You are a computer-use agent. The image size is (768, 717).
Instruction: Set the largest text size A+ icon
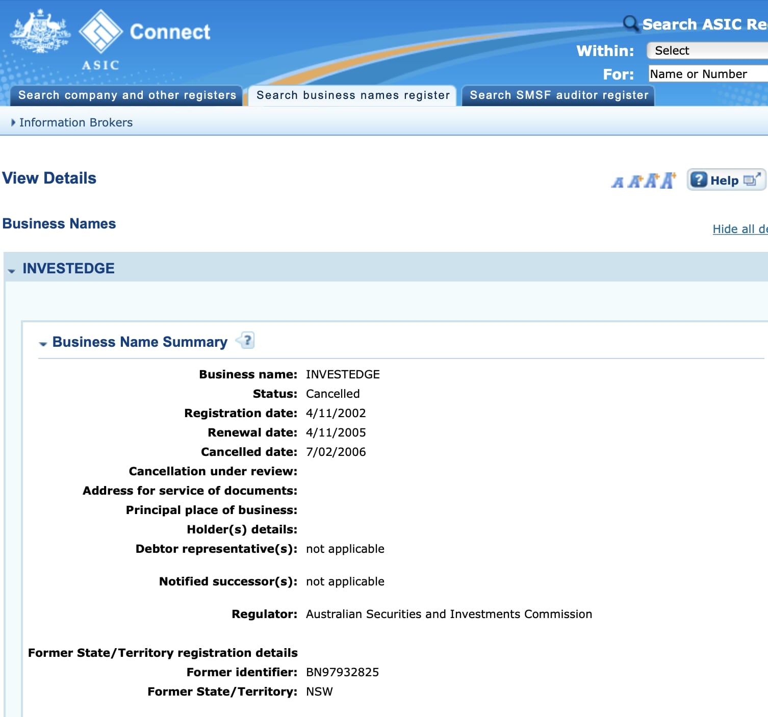tap(668, 180)
